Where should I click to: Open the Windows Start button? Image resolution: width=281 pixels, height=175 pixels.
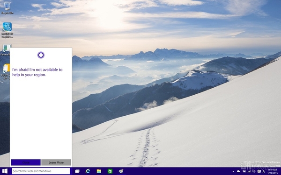pyautogui.click(x=5, y=171)
